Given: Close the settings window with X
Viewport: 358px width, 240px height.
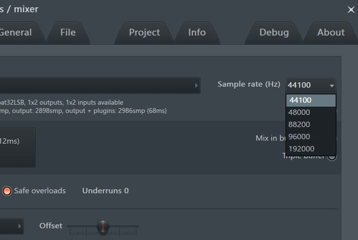Looking at the screenshot, I should (x=351, y=9).
